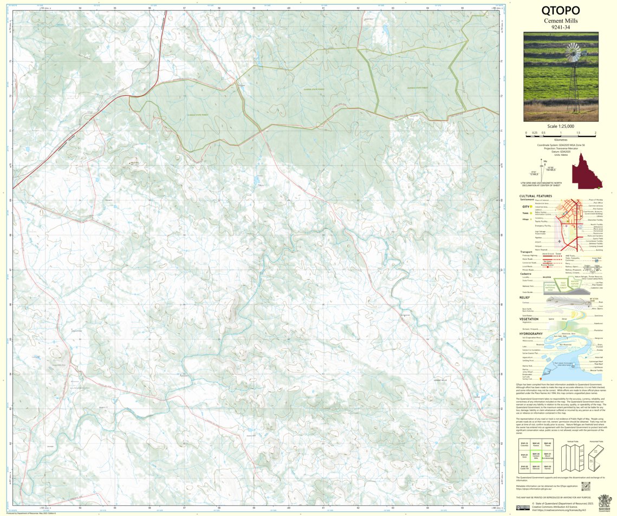This screenshot has height=516, width=617.
Task: Select the highlighted Cement Mills index cell
Action: click(536, 456)
